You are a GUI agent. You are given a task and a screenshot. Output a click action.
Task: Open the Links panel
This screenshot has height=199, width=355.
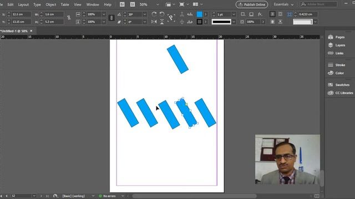point(336,53)
